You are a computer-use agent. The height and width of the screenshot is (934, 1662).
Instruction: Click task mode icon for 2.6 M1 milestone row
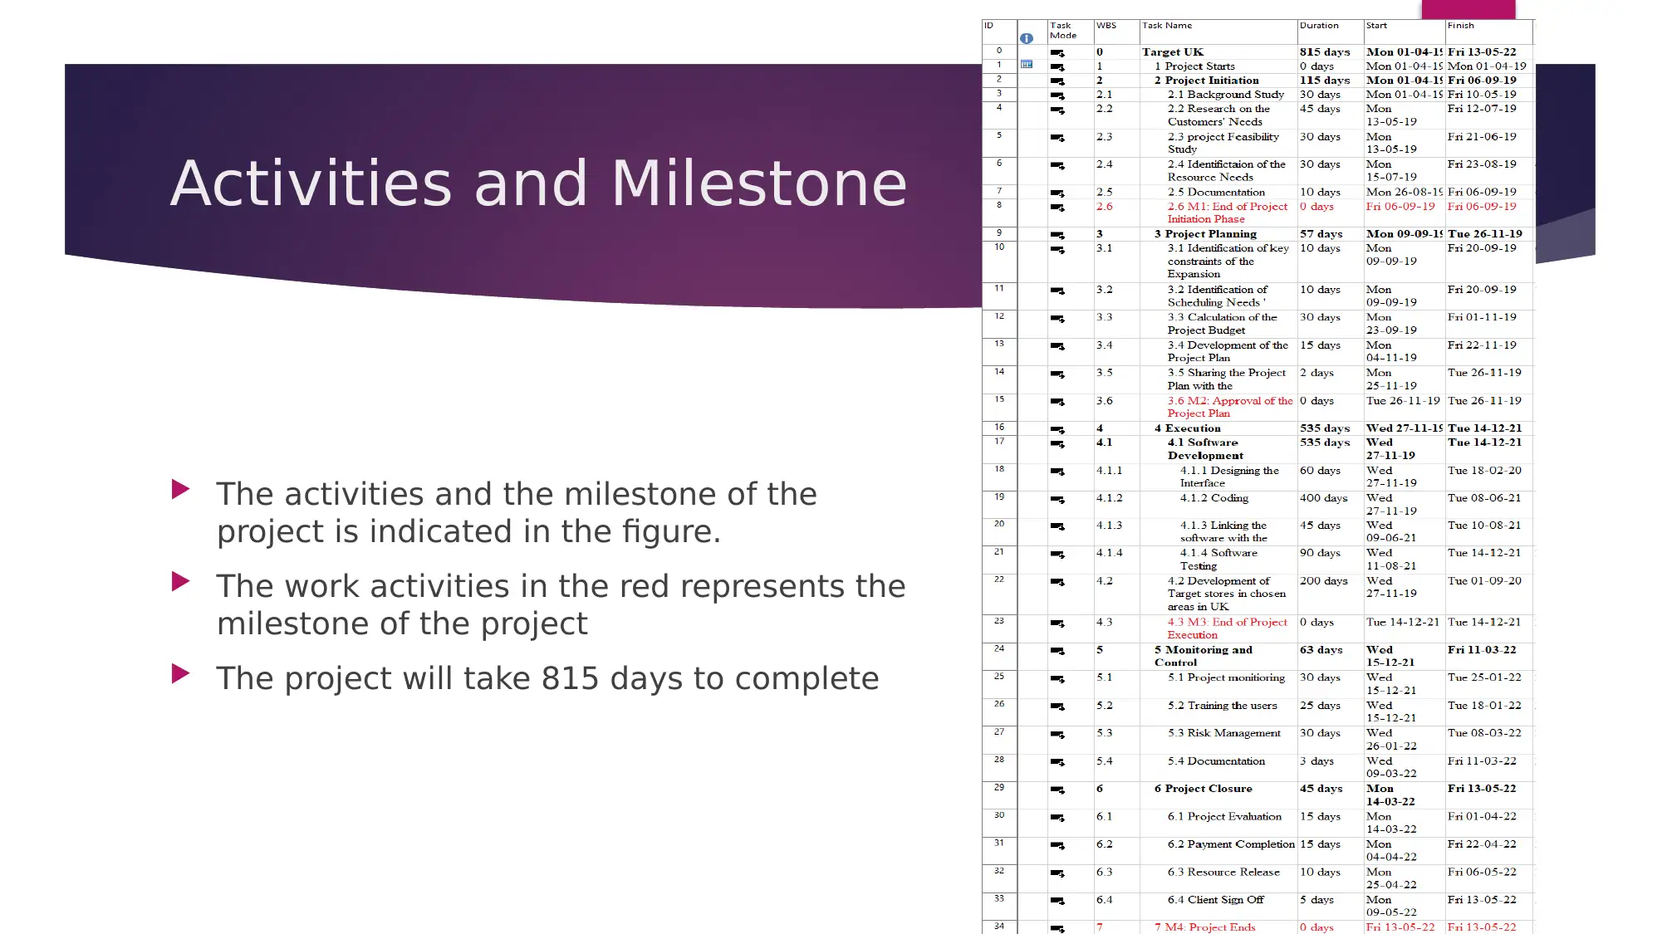pos(1057,208)
